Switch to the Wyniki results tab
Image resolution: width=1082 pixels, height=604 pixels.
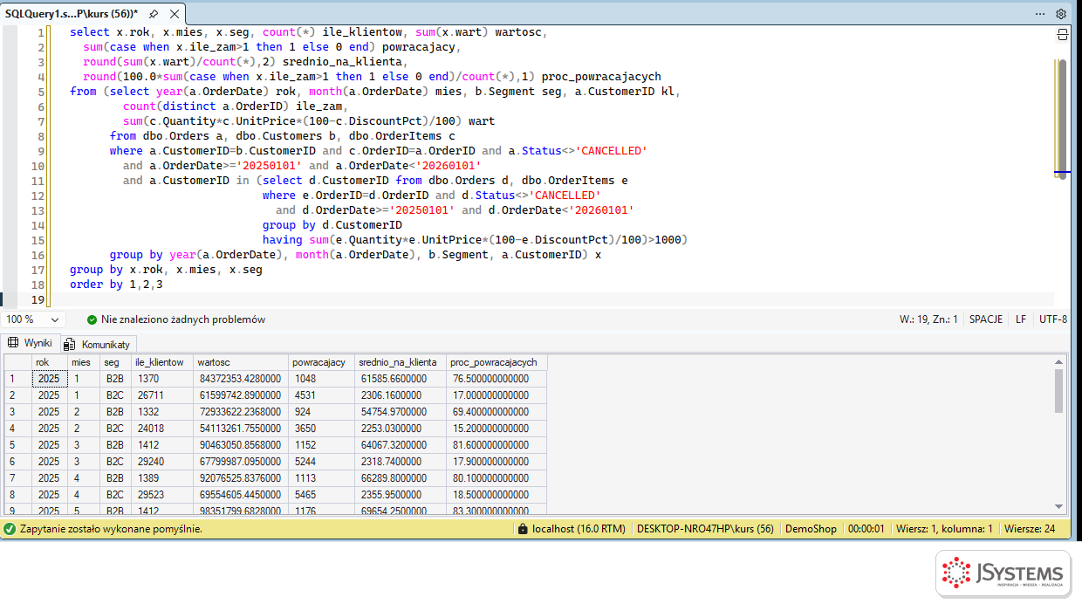(30, 343)
